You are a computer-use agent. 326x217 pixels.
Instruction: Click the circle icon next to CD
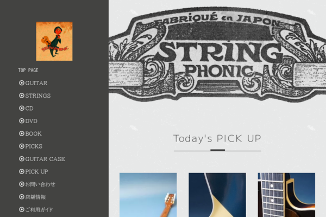pos(22,108)
